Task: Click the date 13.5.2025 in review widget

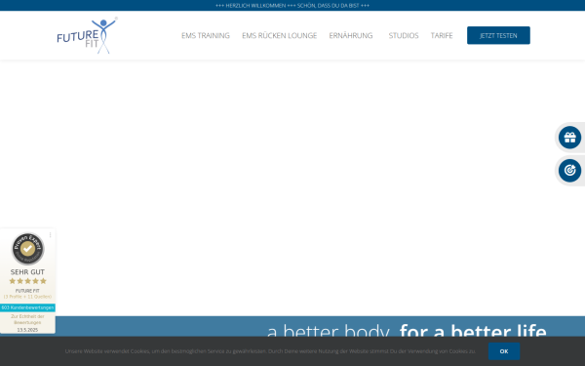Action: pyautogui.click(x=27, y=330)
